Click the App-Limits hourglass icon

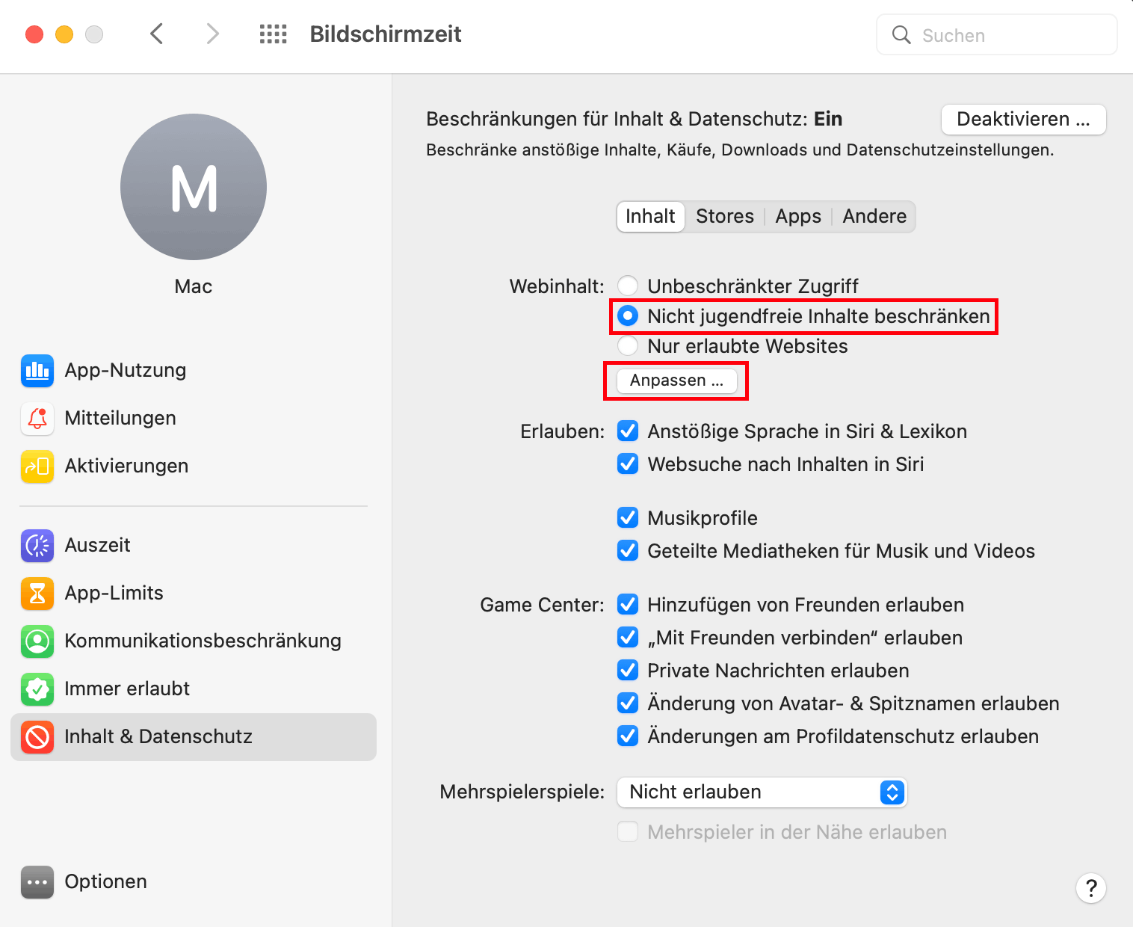pos(37,594)
